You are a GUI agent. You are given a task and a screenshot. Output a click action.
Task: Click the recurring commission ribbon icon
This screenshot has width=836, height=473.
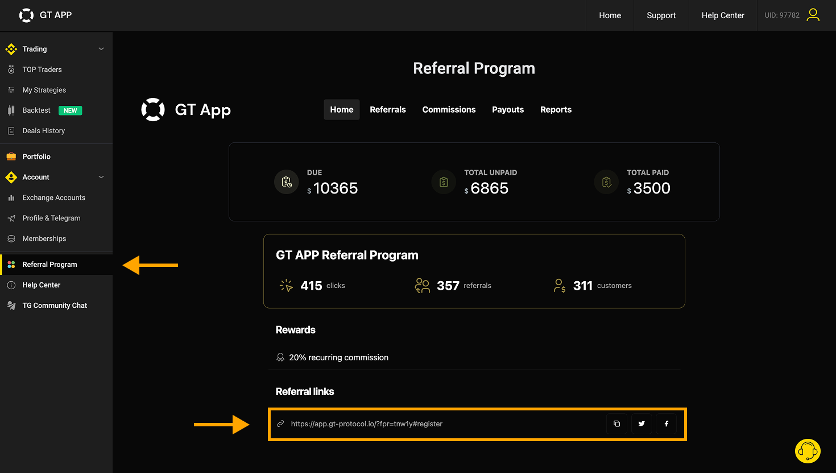tap(280, 357)
